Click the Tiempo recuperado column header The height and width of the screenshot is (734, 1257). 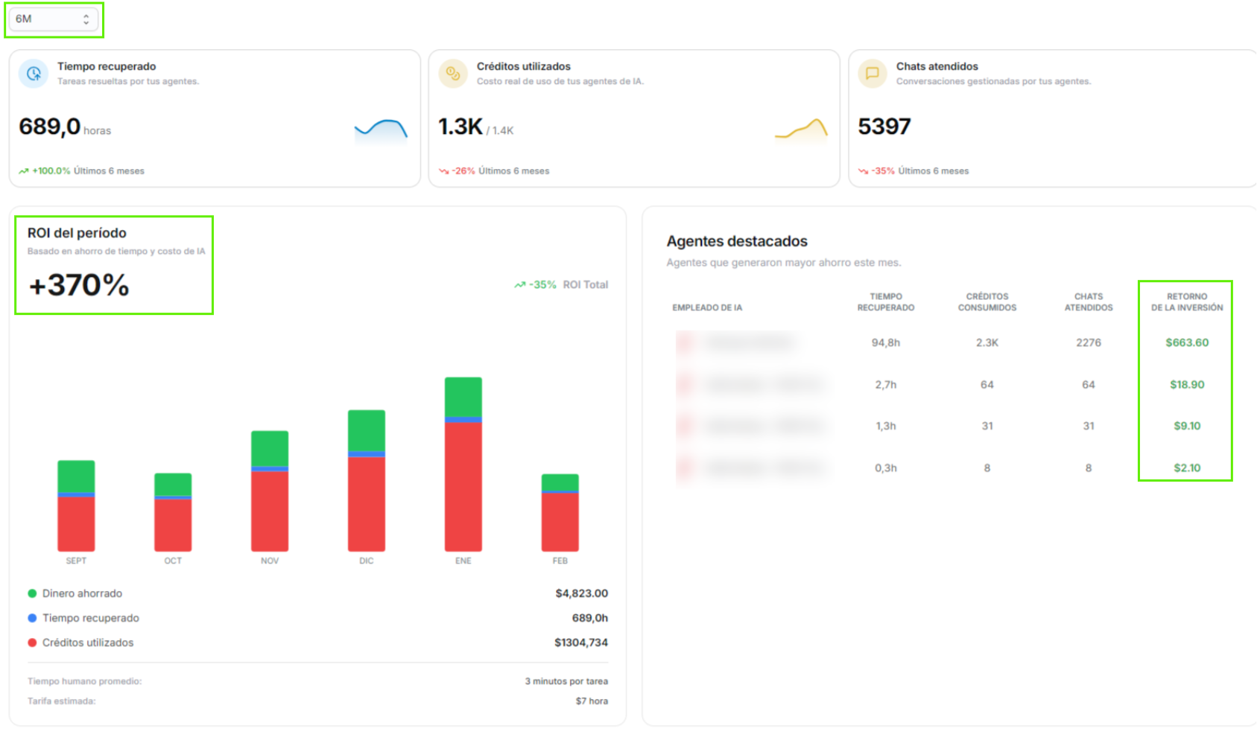click(x=885, y=301)
